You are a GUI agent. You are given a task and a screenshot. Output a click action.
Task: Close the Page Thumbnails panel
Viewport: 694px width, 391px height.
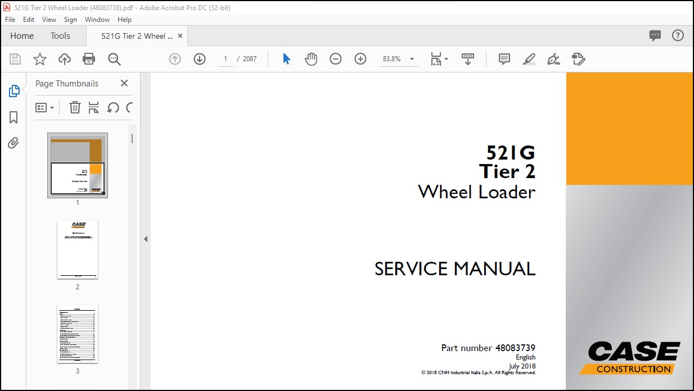tap(124, 83)
